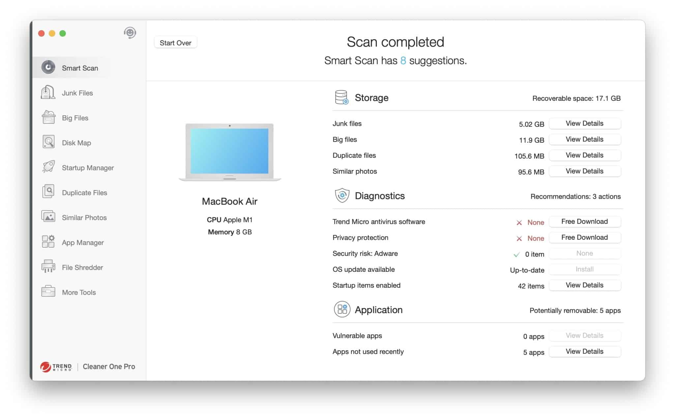Click disabled View Details for Vulnerable apps

(x=585, y=335)
